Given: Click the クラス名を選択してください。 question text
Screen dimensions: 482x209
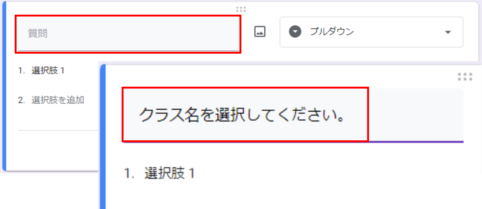Looking at the screenshot, I should click(x=242, y=116).
